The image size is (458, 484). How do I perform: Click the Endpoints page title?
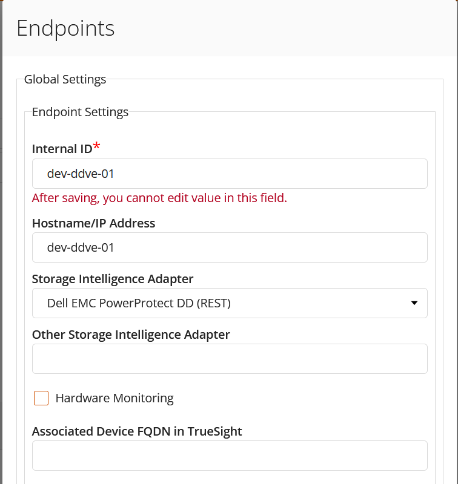(66, 28)
